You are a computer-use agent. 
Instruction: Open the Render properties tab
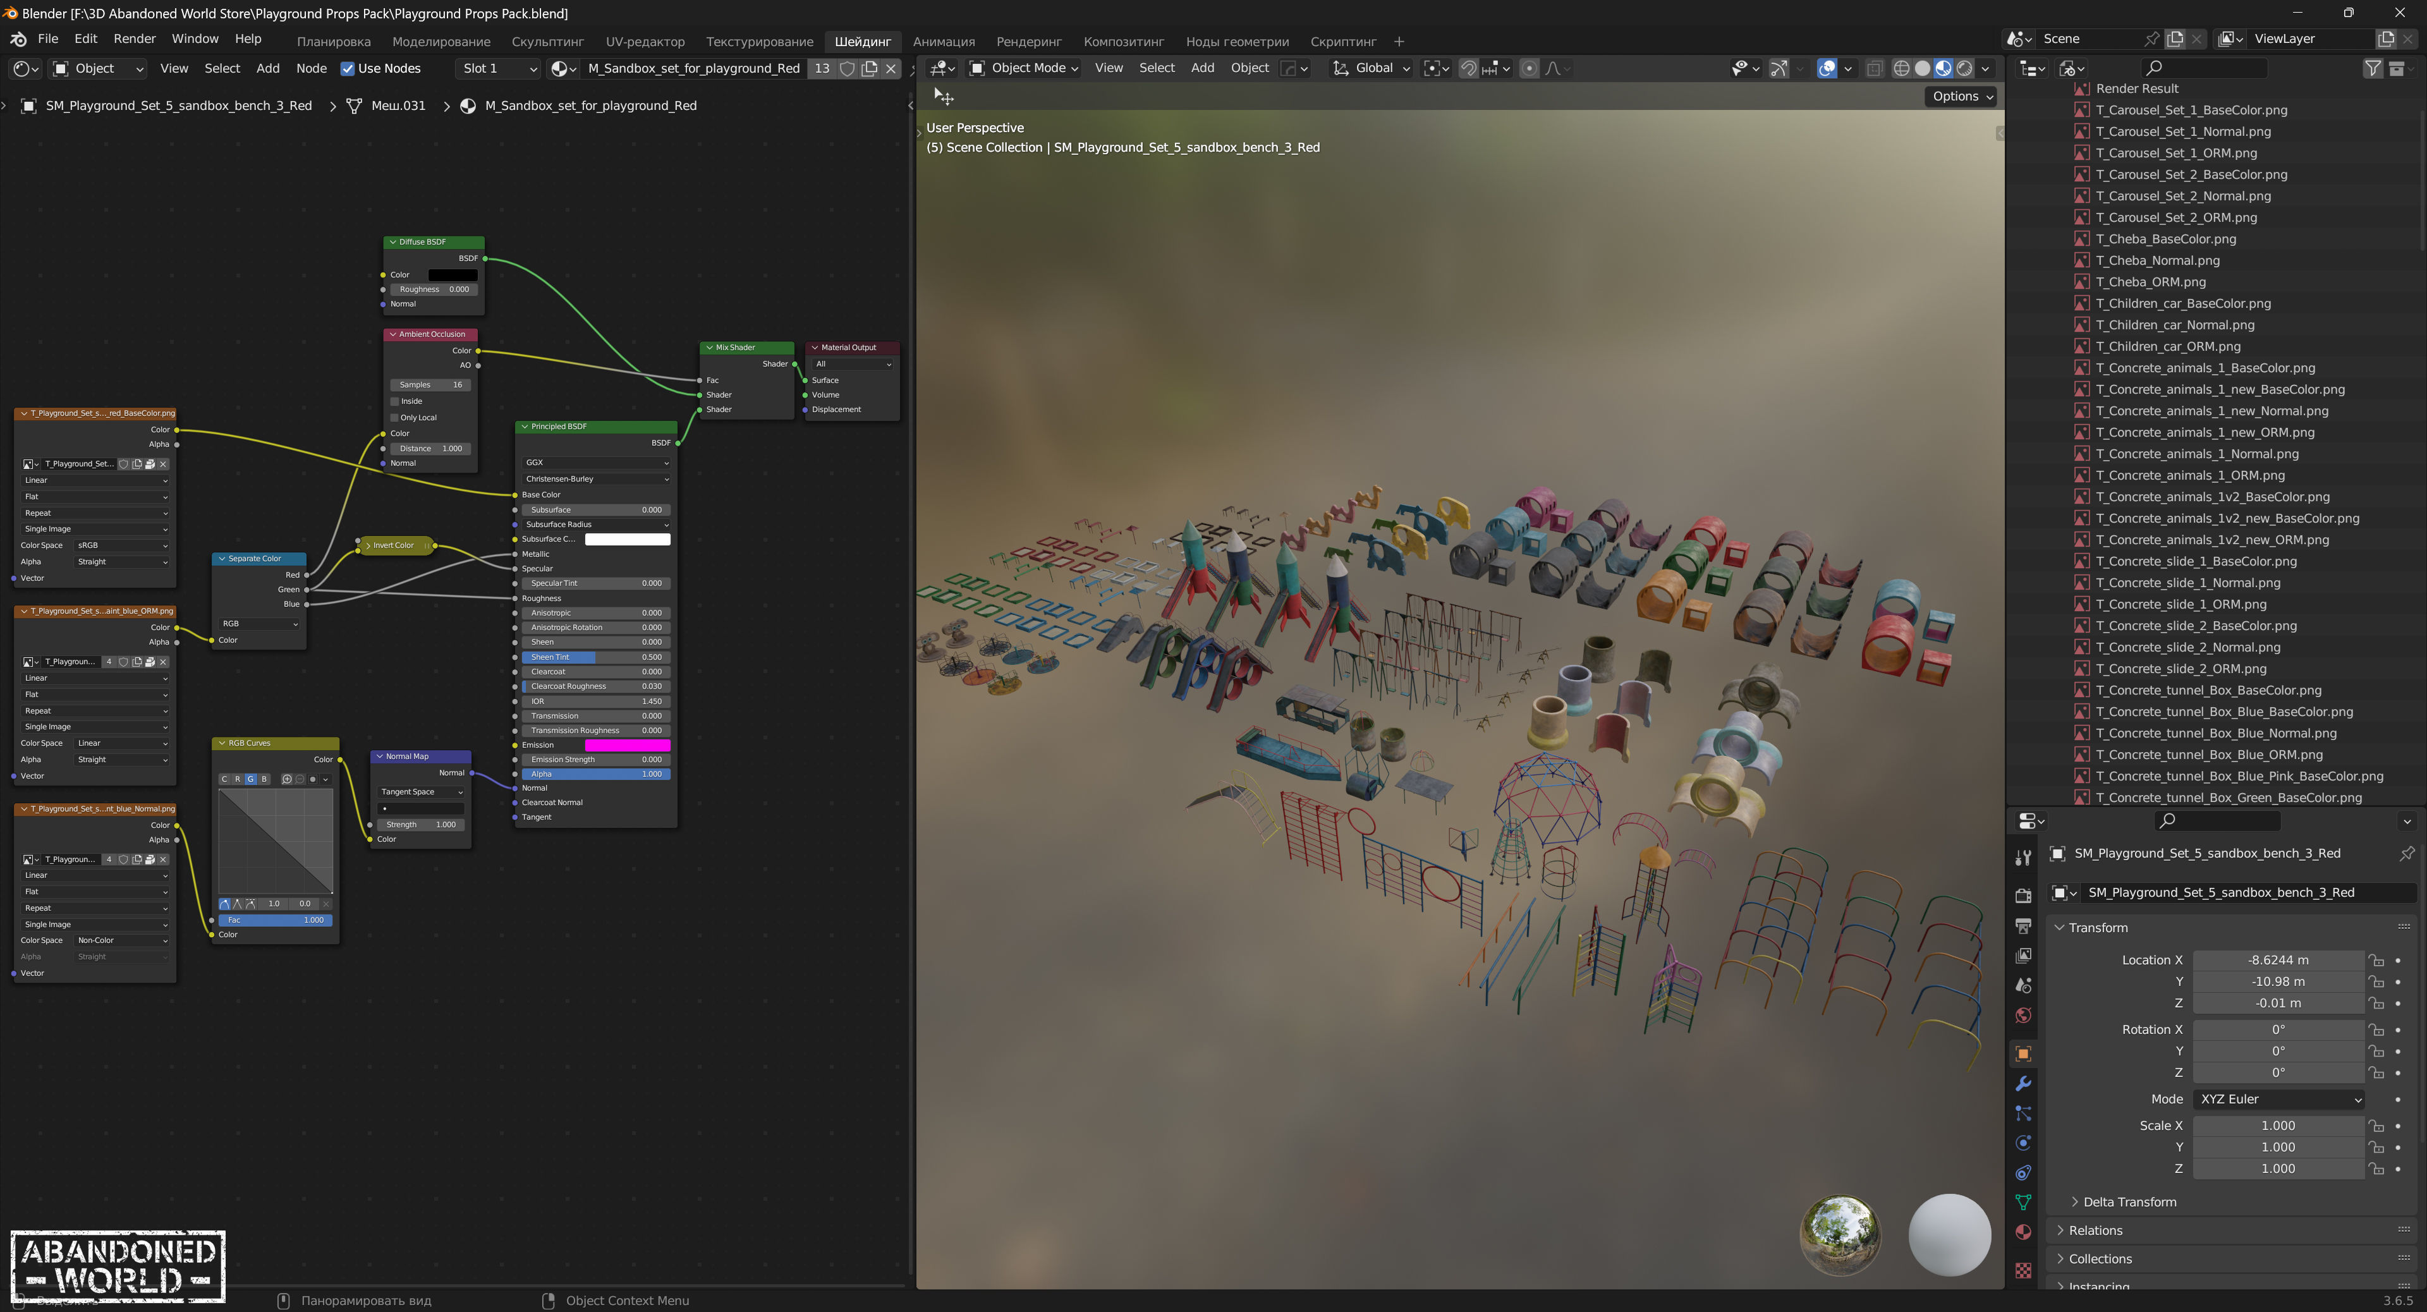[x=2023, y=896]
